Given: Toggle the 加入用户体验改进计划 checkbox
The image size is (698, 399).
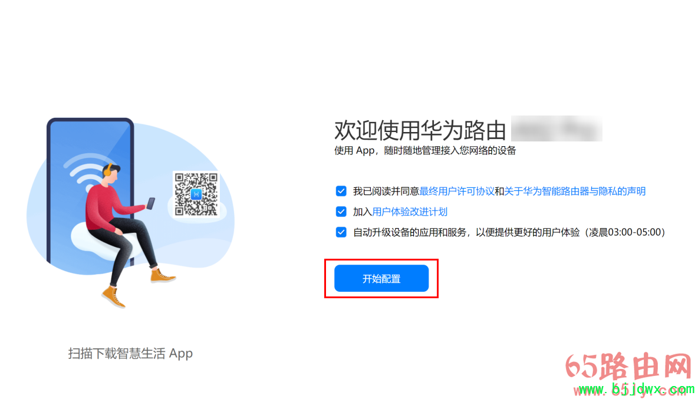Looking at the screenshot, I should coord(341,212).
